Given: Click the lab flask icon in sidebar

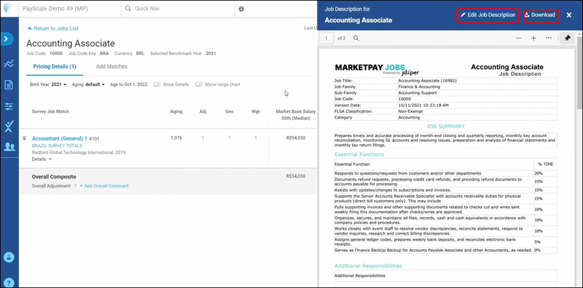Looking at the screenshot, I should click(x=8, y=126).
